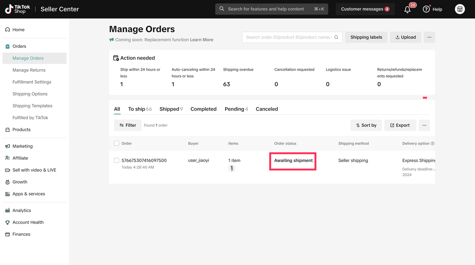Click the Analytics chart icon in sidebar
475x265 pixels.
click(x=7, y=210)
